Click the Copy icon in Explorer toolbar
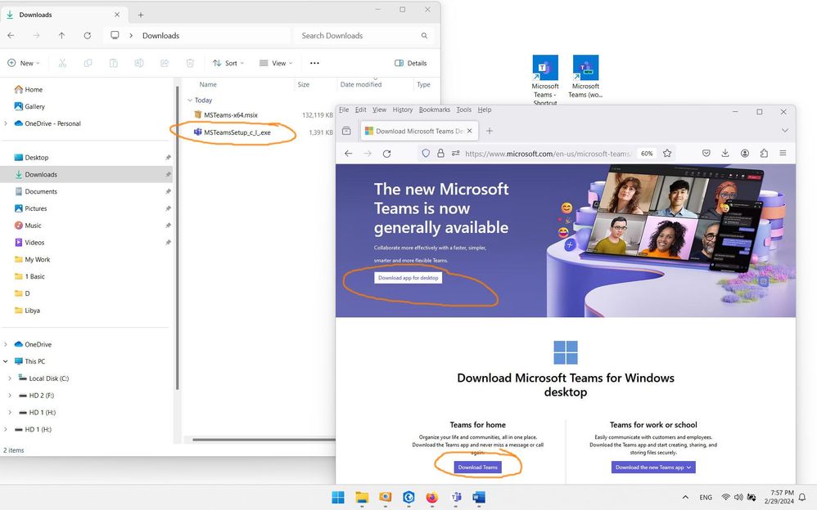 coord(88,63)
